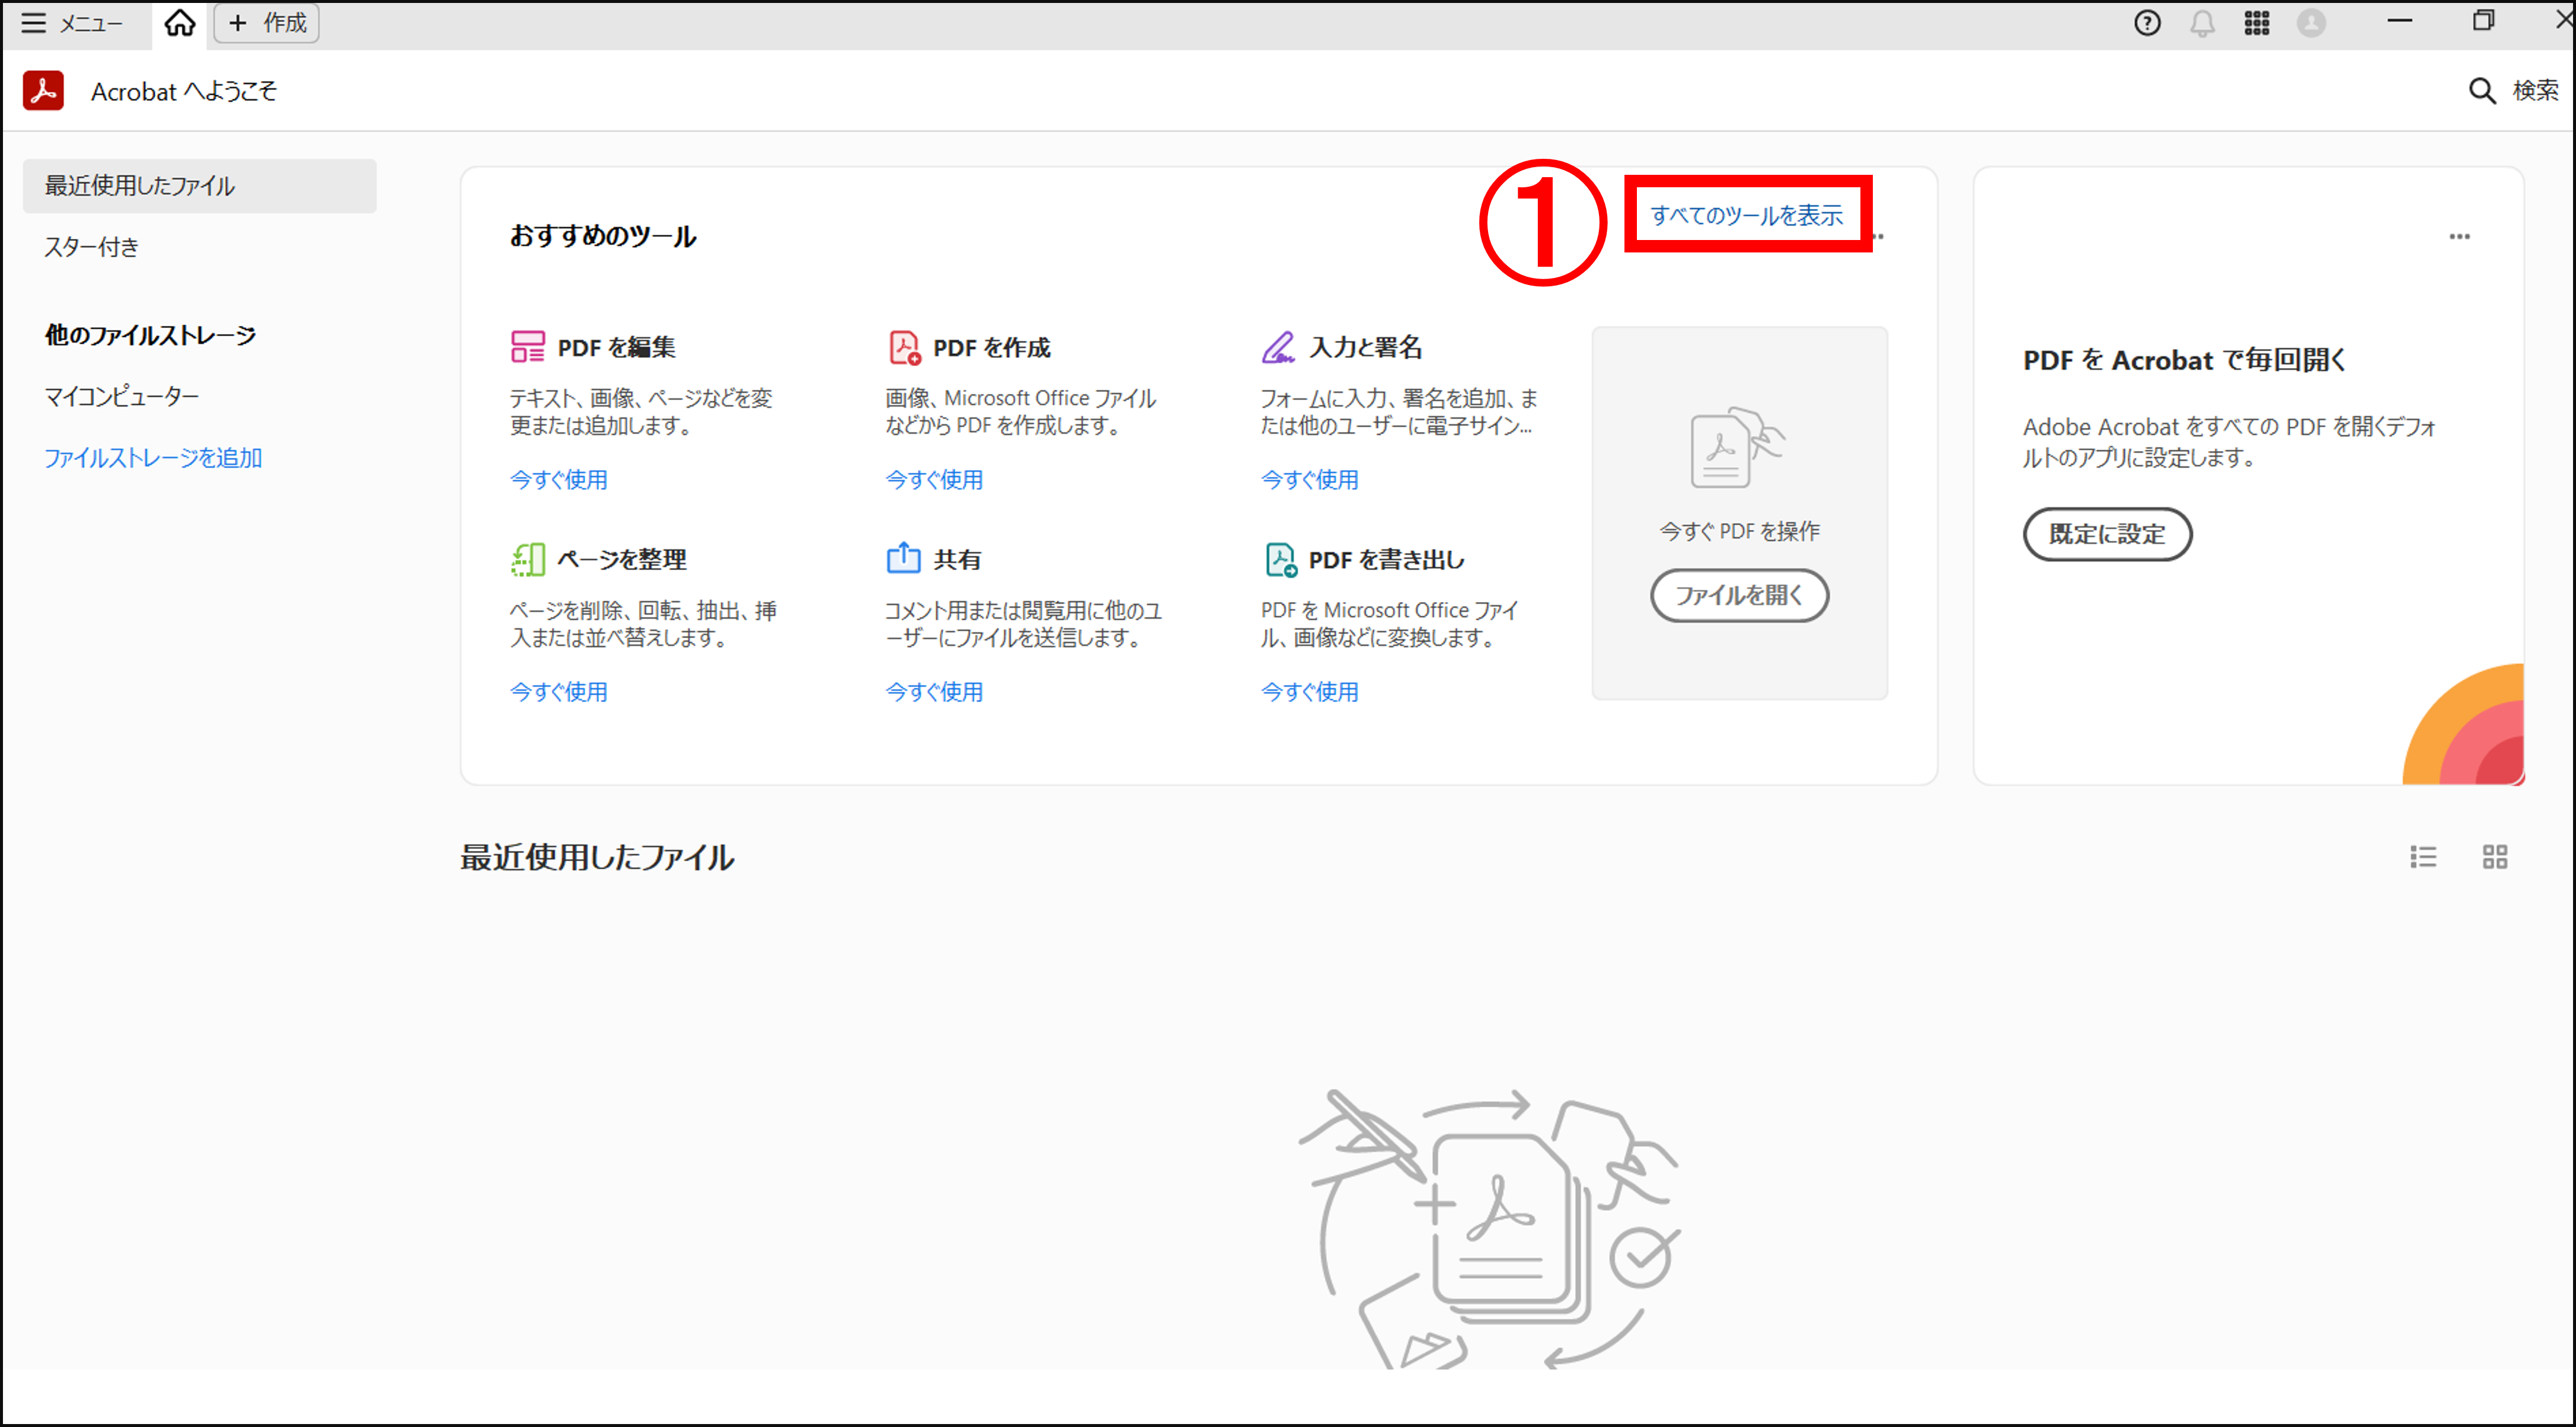Click the 共有 share tool icon

point(903,559)
